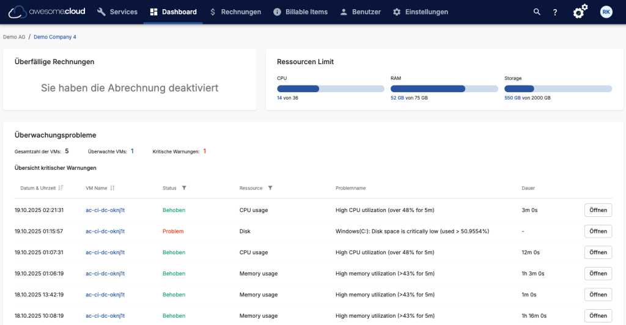Open Demo Company 4 breadcrumb link

55,37
